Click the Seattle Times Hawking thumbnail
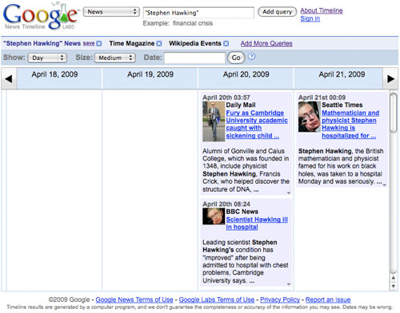Image resolution: width=400 pixels, height=313 pixels. tap(310, 117)
